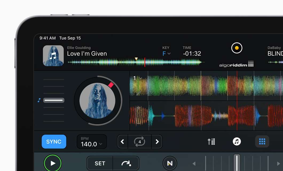The image size is (283, 171).
Task: Toggle the 4-beat loop icon
Action: click(x=140, y=142)
